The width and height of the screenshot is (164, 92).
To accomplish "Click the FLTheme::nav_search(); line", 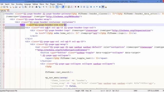I will (x=59, y=72).
